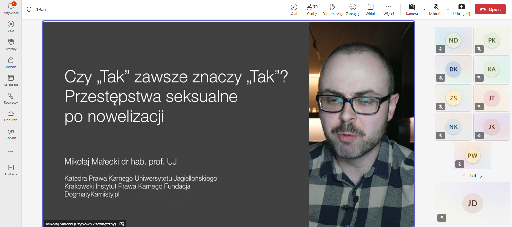Share screen with Udostępnij
Screen dimensions: 512x227
pyautogui.click(x=461, y=9)
